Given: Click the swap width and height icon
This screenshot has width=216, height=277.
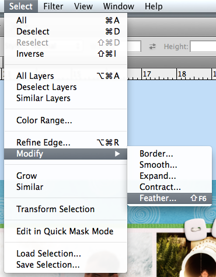Looking at the screenshot, I should point(152,46).
